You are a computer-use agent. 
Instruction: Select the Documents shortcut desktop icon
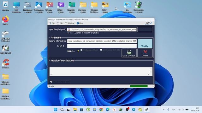(x=27, y=7)
